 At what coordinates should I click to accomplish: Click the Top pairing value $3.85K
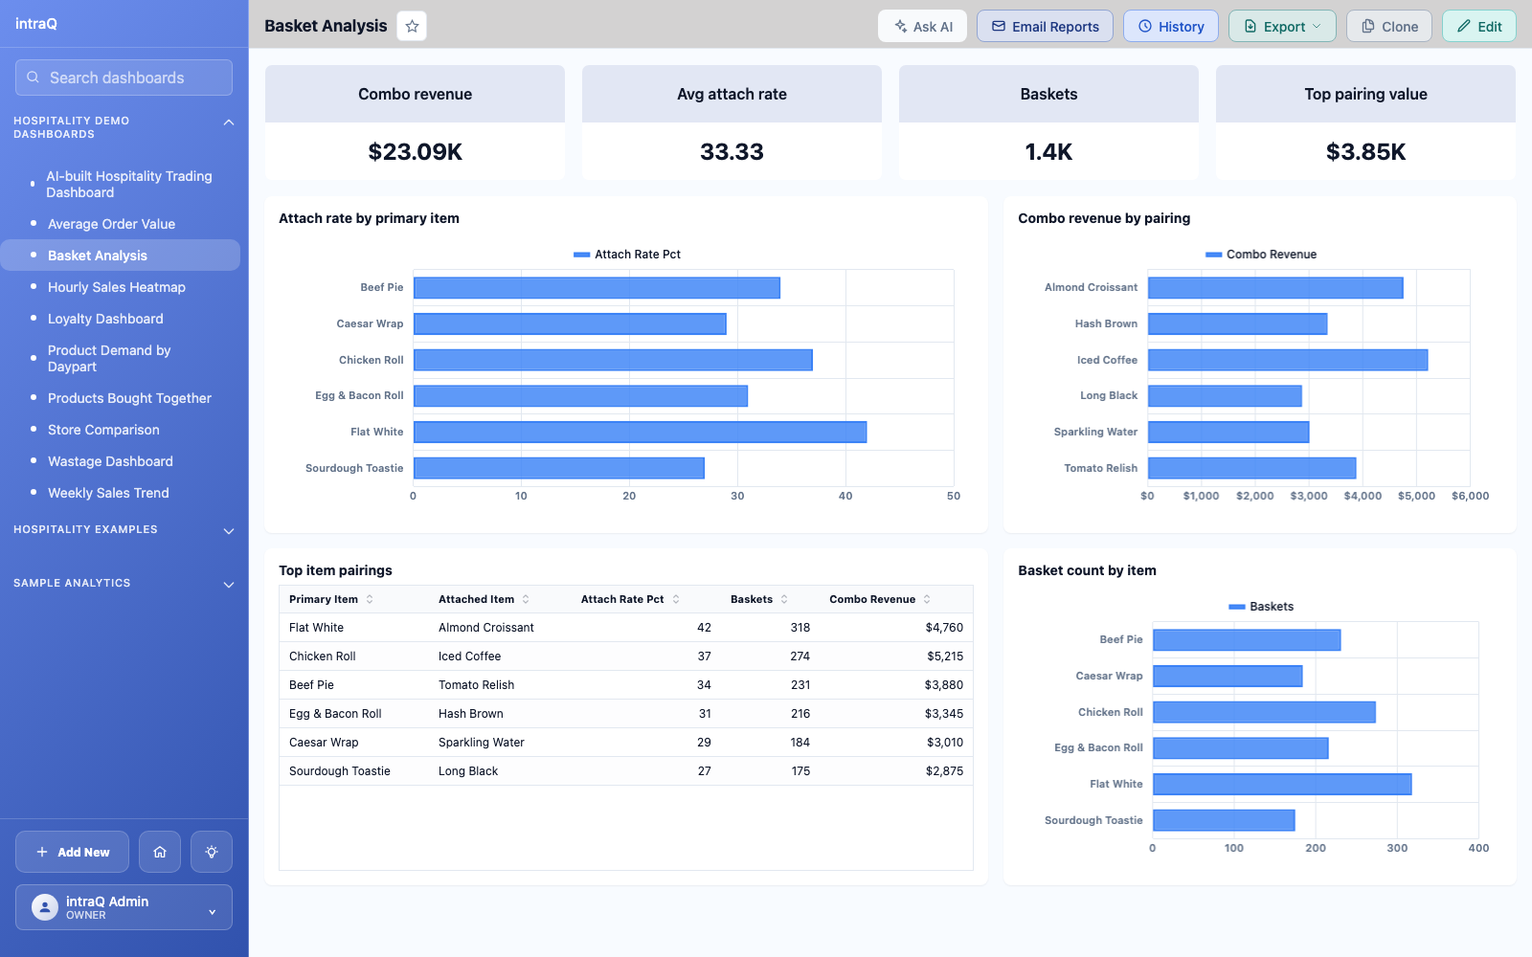point(1365,151)
